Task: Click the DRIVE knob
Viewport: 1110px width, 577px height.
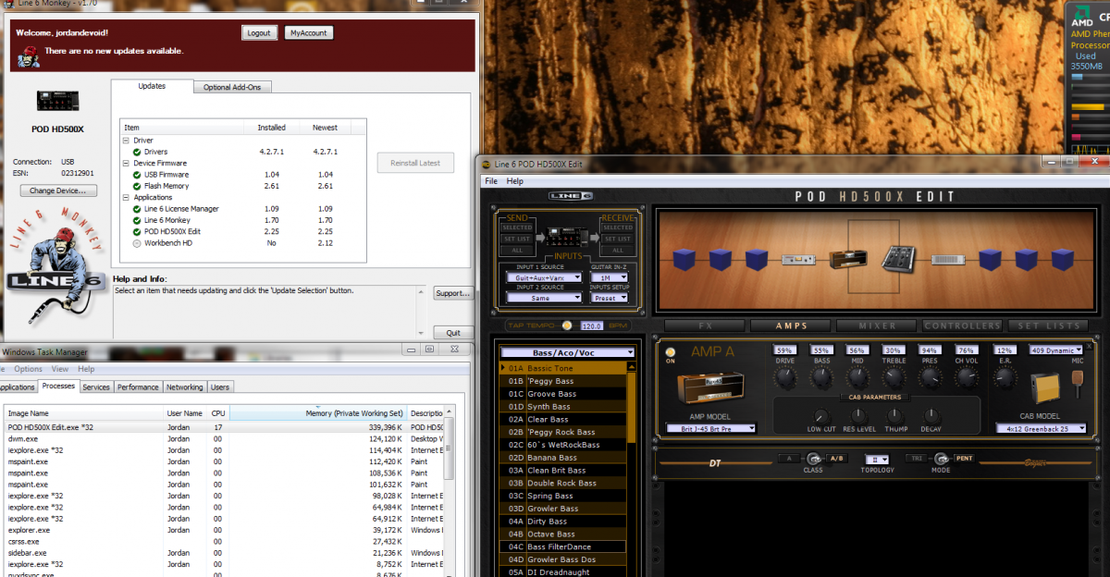Action: click(x=785, y=377)
